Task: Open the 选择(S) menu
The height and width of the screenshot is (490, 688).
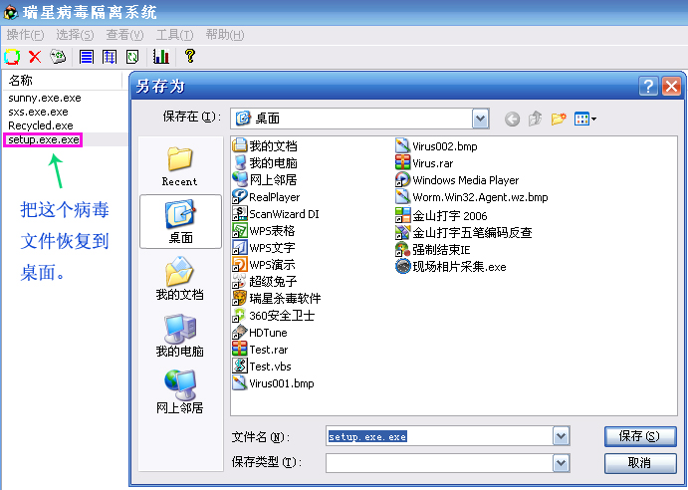Action: coord(75,35)
